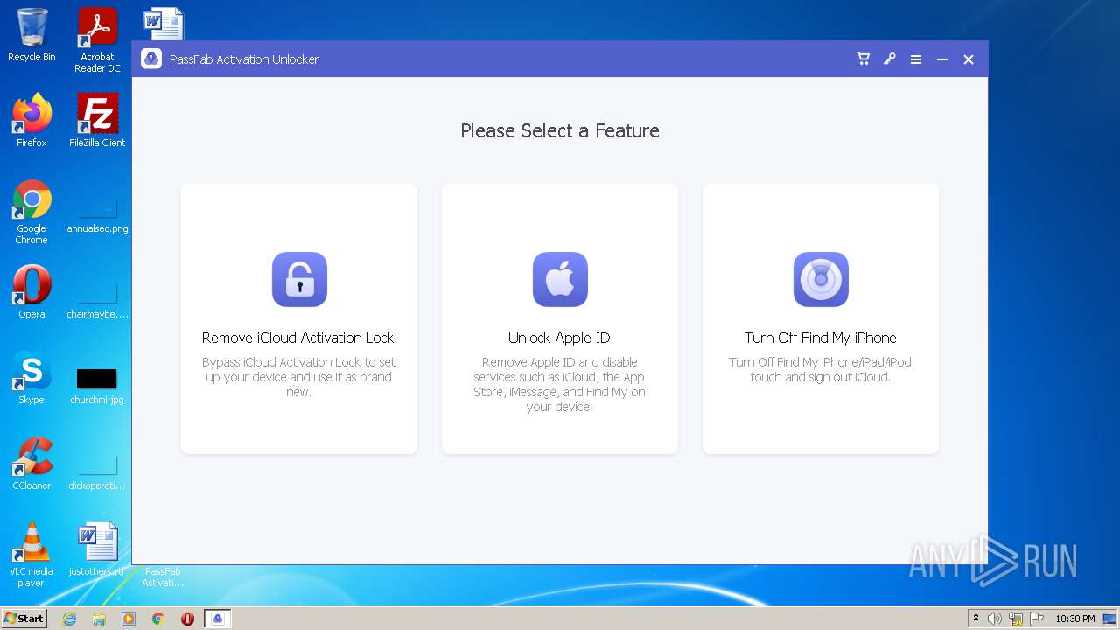Open the volume speaker tray icon
This screenshot has width=1120, height=630.
[995, 619]
